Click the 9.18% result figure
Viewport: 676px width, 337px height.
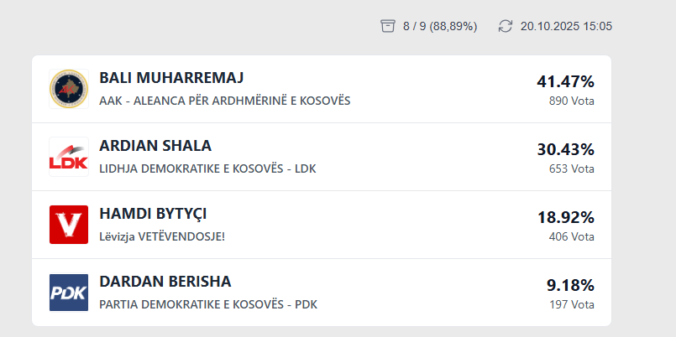(570, 285)
